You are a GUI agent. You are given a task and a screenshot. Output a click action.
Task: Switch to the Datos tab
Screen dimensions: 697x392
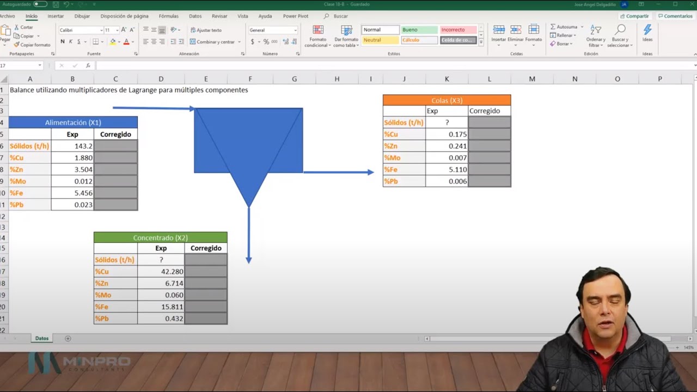[195, 16]
